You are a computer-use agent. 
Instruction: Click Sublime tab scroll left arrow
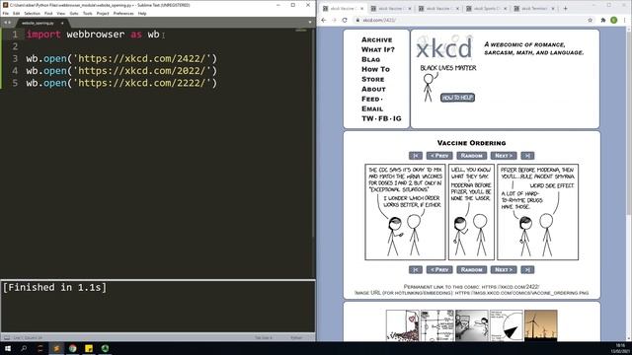tap(5, 23)
